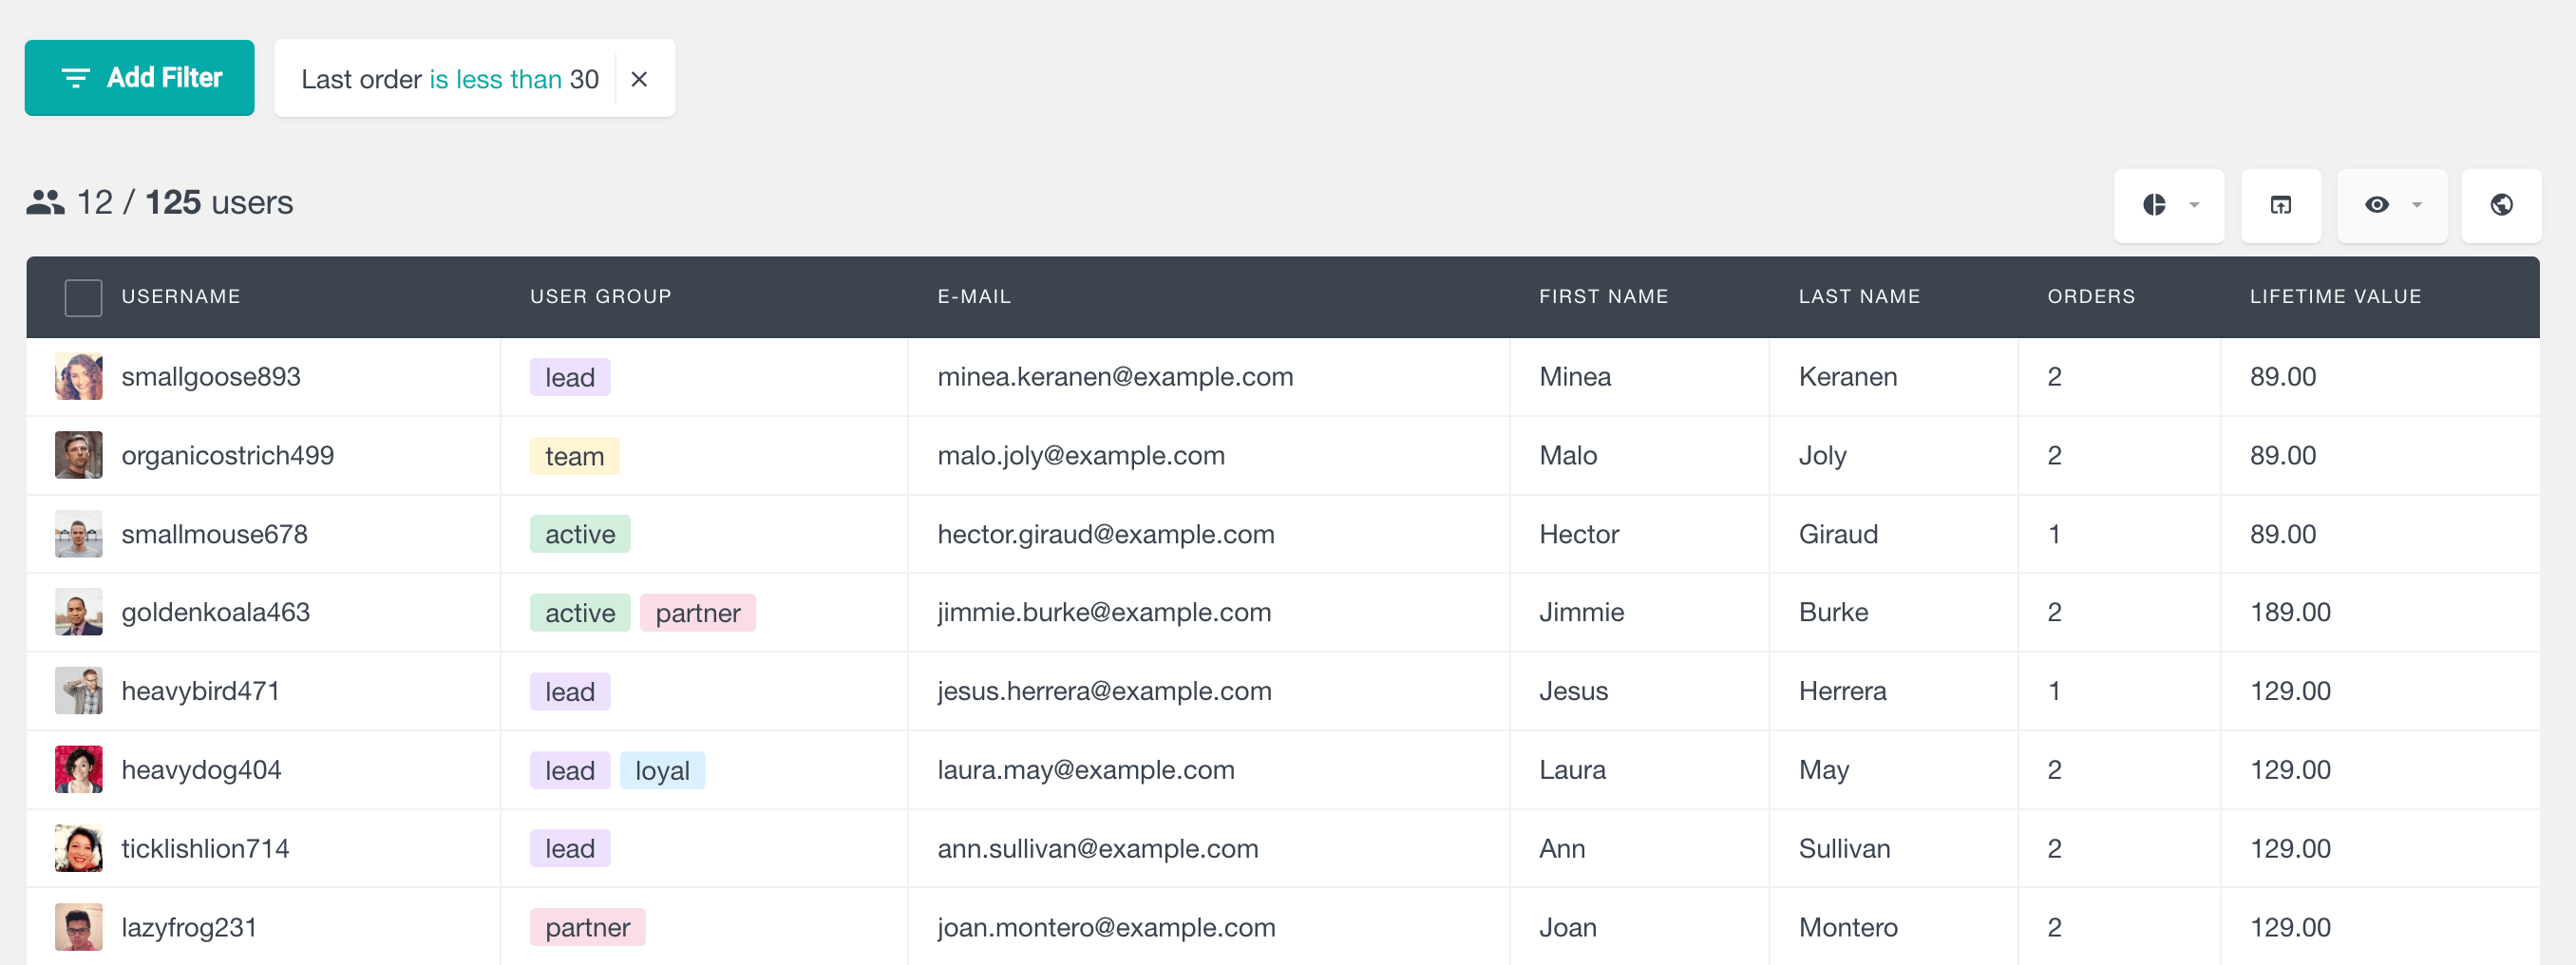Viewport: 2576px width, 965px height.
Task: Tick the select all users checkbox
Action: [x=83, y=297]
